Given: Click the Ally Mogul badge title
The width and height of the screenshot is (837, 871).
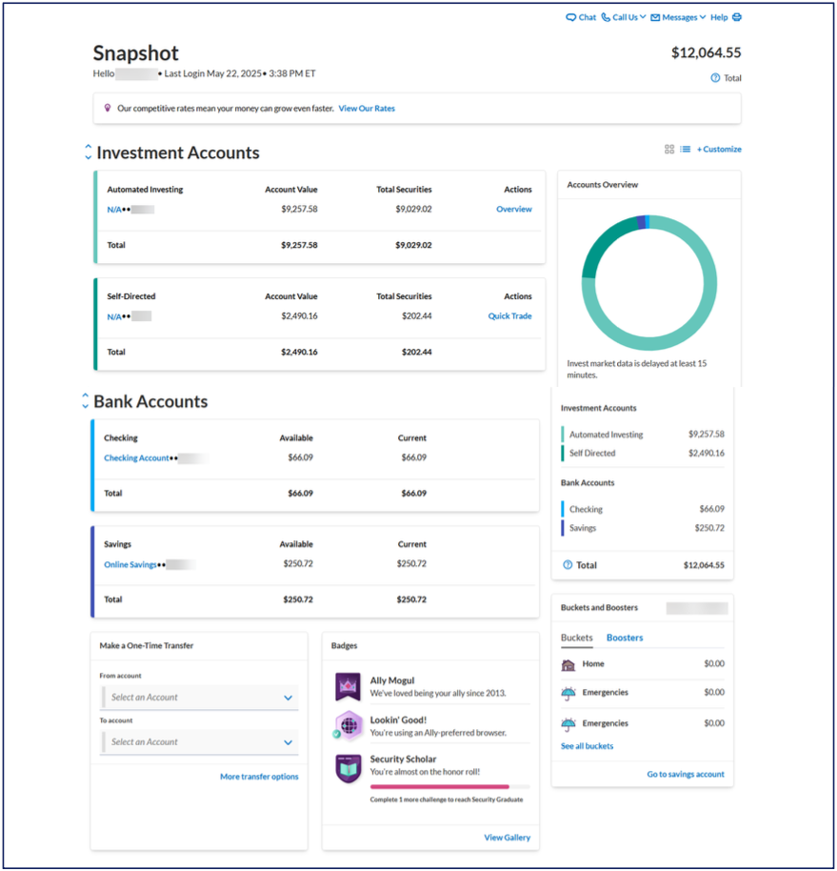Looking at the screenshot, I should pos(392,680).
